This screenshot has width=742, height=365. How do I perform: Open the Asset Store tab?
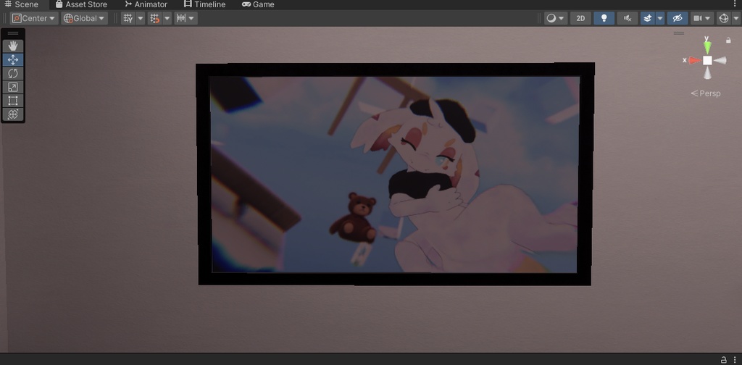tap(81, 5)
